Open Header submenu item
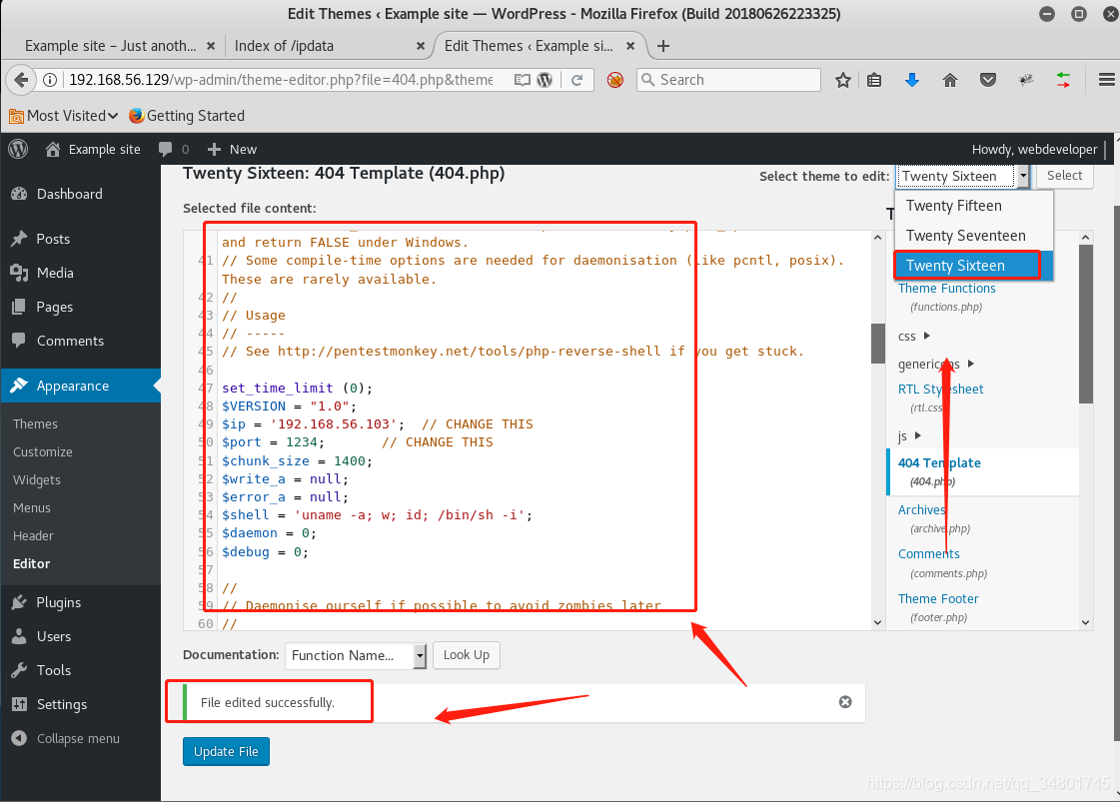The image size is (1120, 802). coord(33,535)
